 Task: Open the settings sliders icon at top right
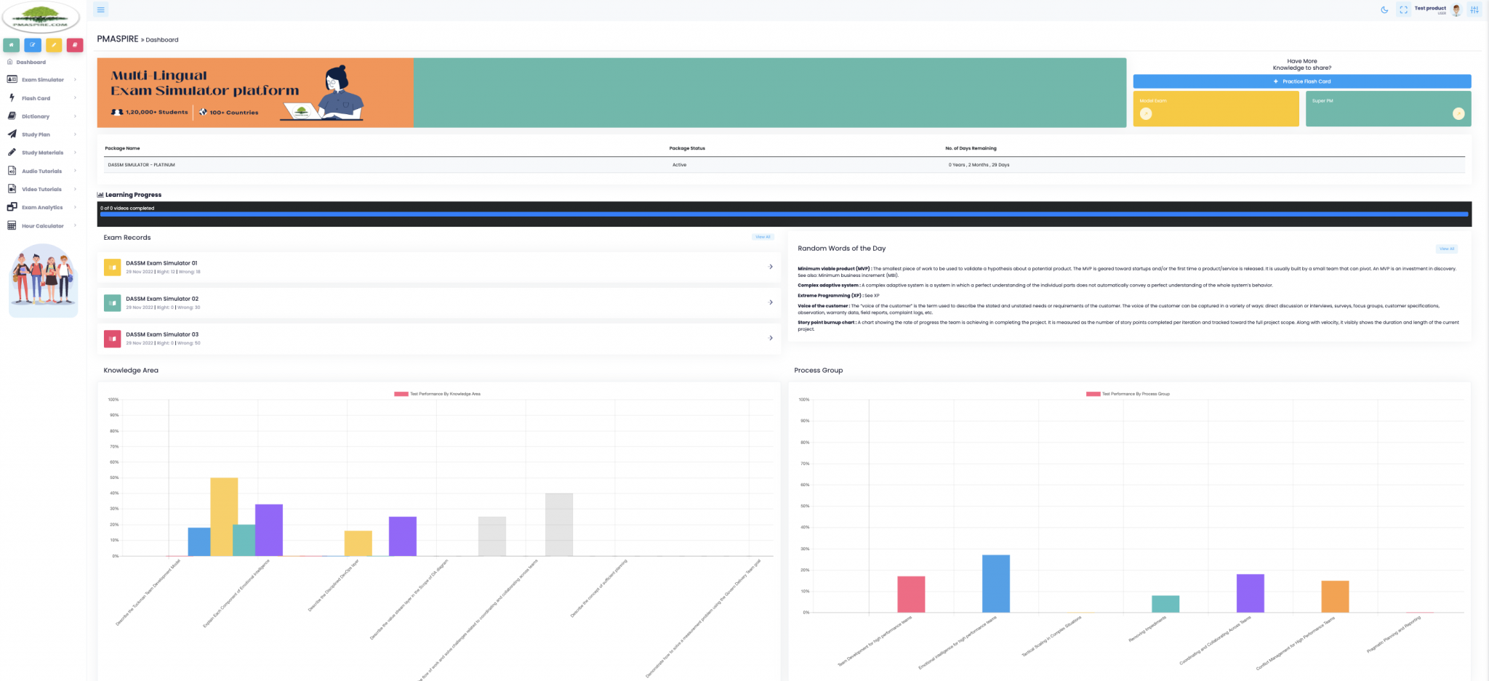click(x=1474, y=9)
